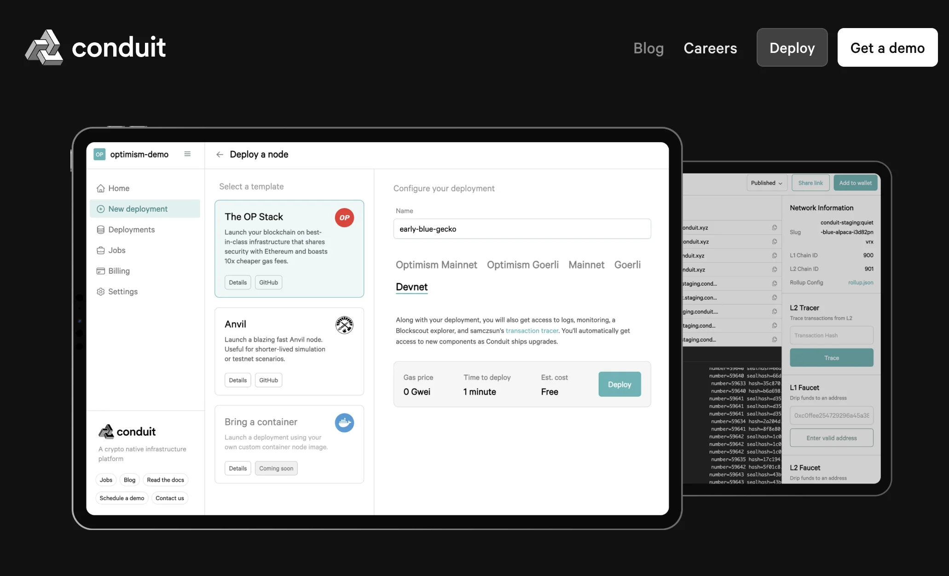Viewport: 949px width, 576px height.
Task: Select The OP Stack template title
Action: pyautogui.click(x=254, y=217)
